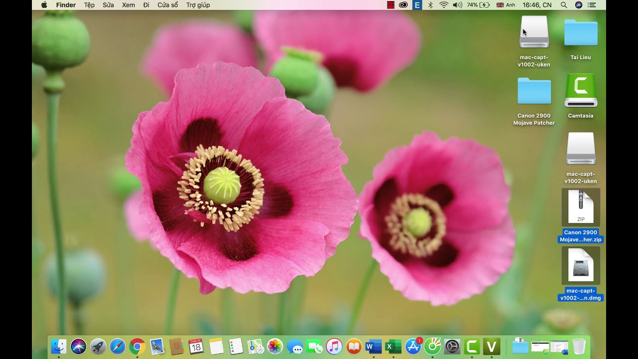Switch input source labeled Anh
The image size is (638, 359).
tap(506, 5)
